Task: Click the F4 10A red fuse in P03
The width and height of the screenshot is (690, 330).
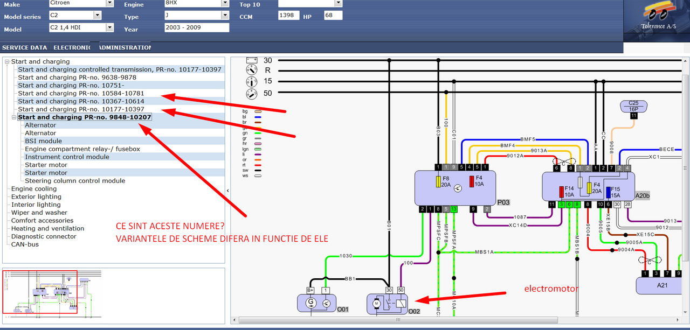Action: pos(472,181)
